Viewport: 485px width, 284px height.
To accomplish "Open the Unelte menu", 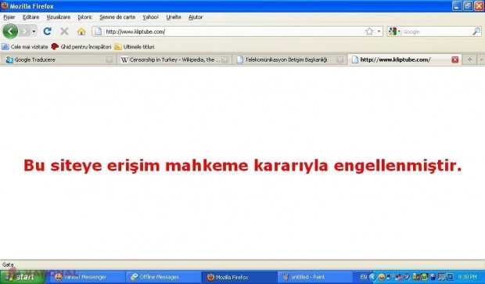I will pos(174,17).
